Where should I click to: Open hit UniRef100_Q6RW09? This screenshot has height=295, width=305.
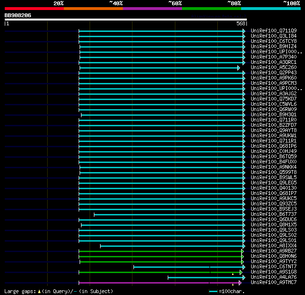(x=274, y=110)
